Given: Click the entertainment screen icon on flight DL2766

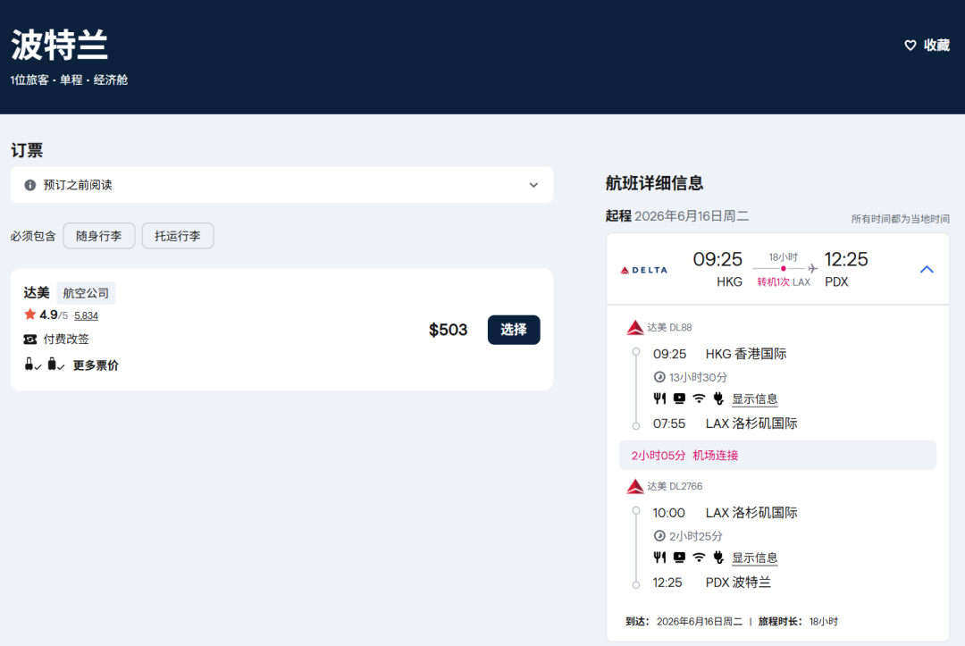Looking at the screenshot, I should click(x=679, y=558).
